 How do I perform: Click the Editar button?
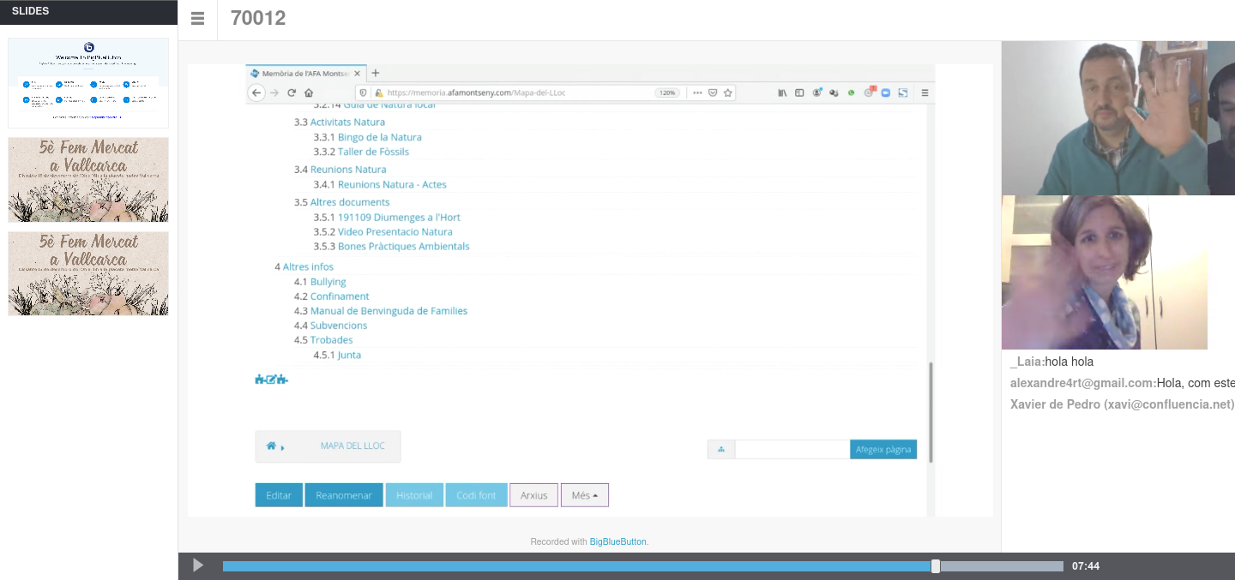[x=279, y=495]
